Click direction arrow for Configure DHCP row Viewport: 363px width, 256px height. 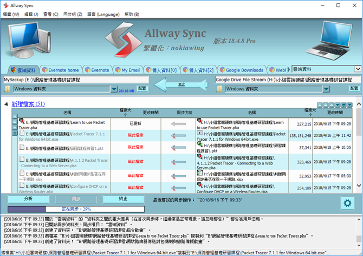[x=178, y=188]
